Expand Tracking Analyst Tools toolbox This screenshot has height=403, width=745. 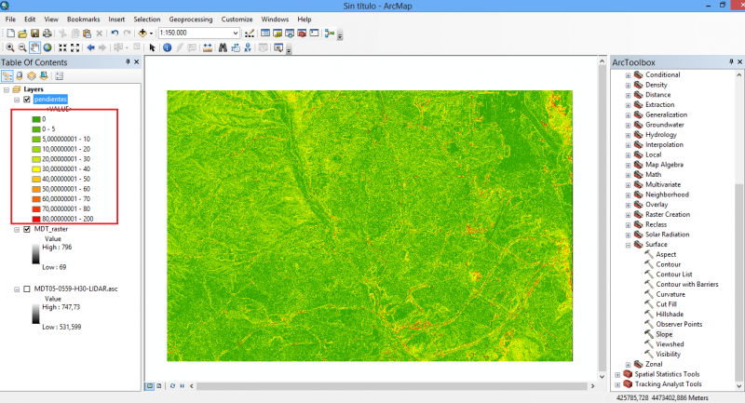point(617,385)
